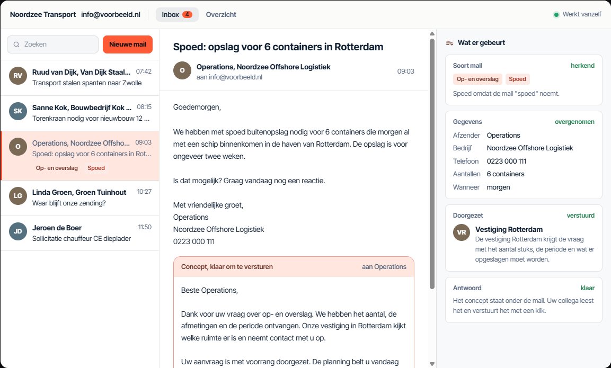This screenshot has width=611, height=368.
Task: Click the 'Vestiging Rotterdam' name
Action: [509, 229]
